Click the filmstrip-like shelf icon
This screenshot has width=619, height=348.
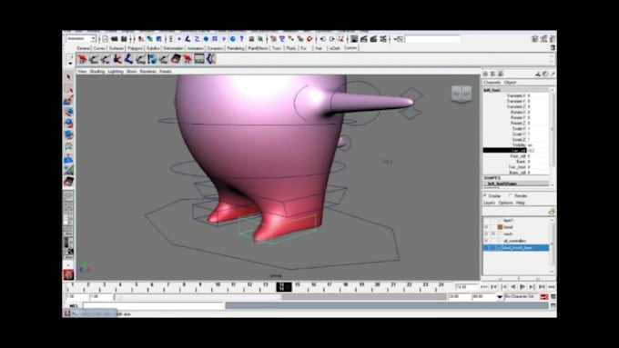tap(199, 59)
